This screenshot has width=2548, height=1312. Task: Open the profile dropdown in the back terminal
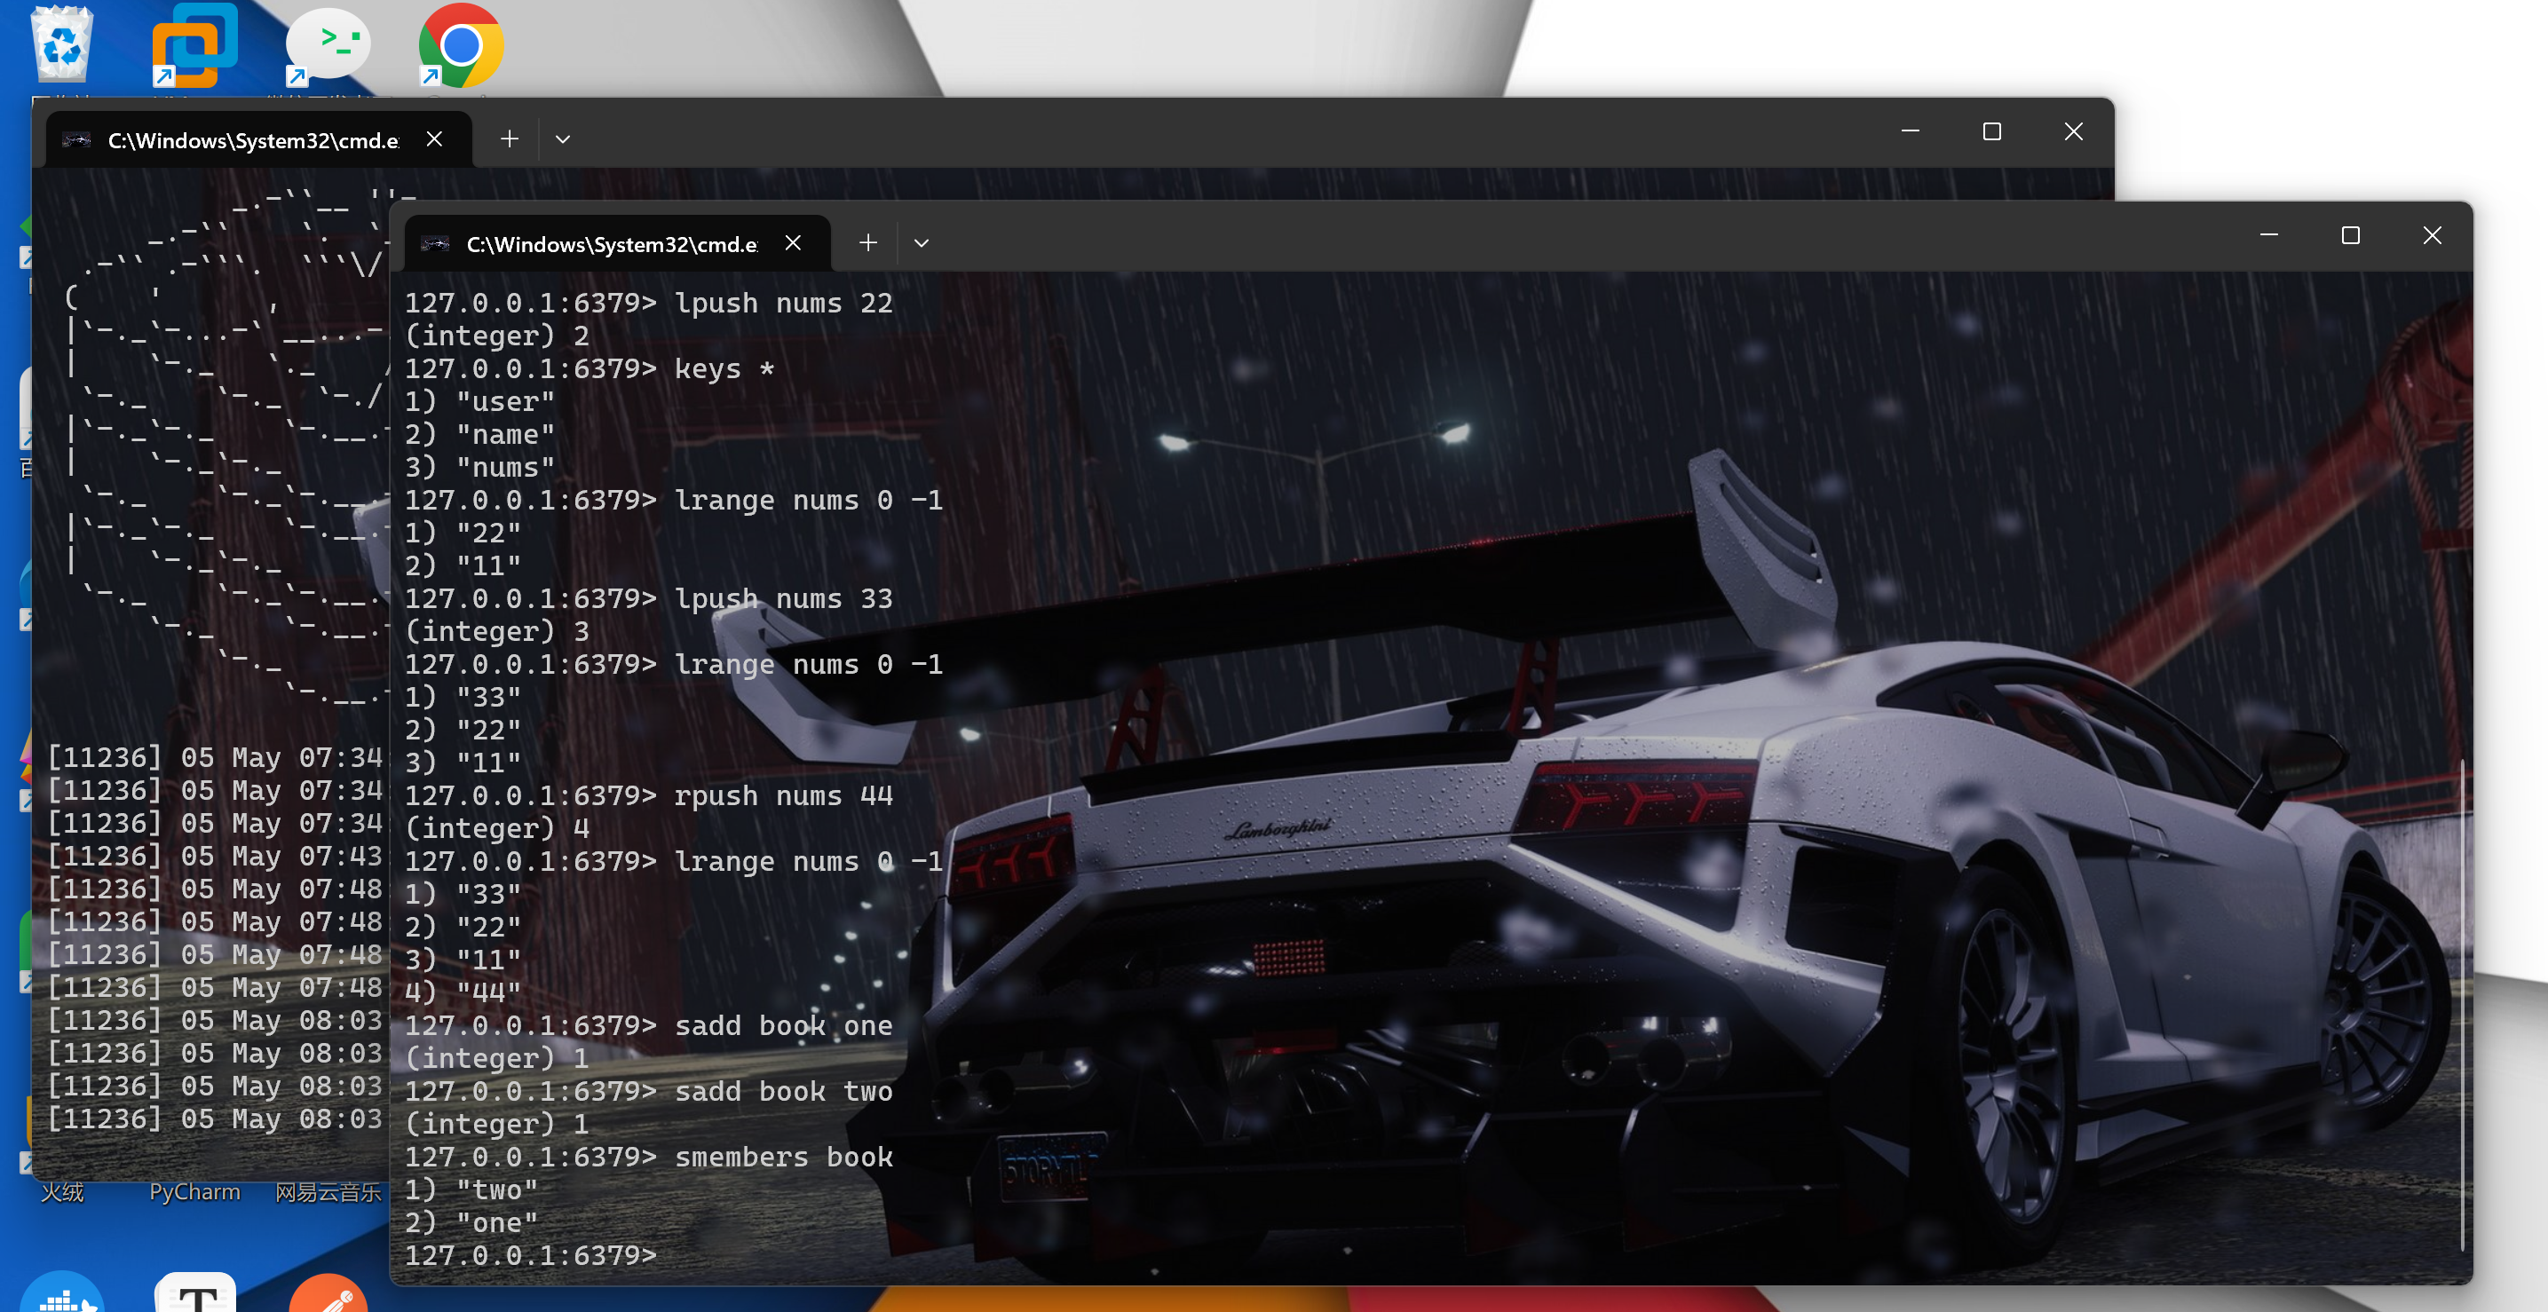[562, 139]
